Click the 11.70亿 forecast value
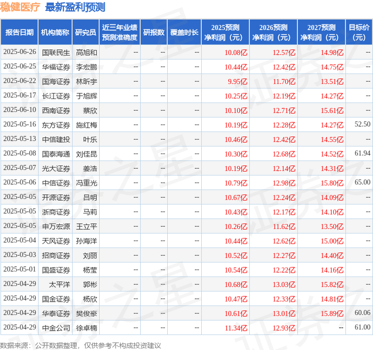Screen dimensions: 373x350 (x=284, y=81)
